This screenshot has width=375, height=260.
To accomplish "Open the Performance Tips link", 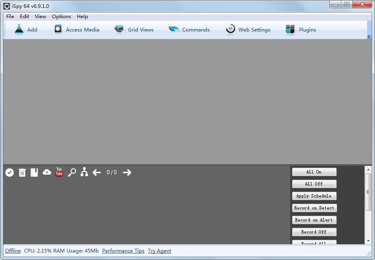I will (x=123, y=251).
